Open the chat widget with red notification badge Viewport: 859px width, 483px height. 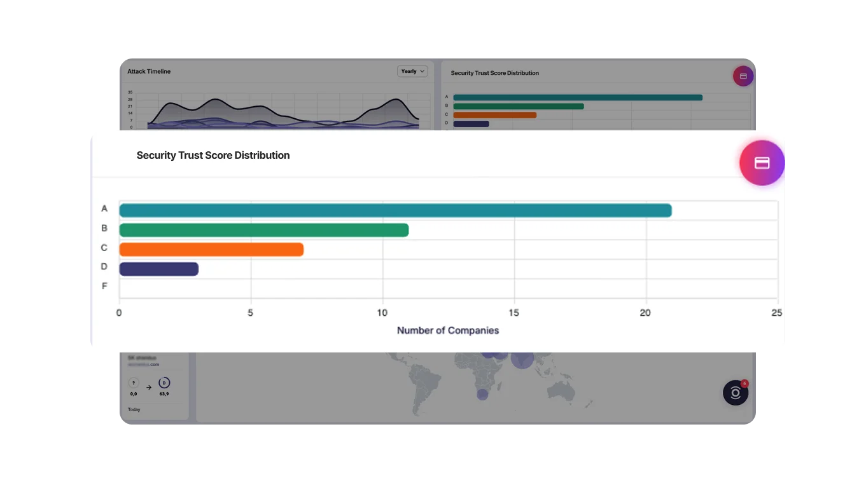736,393
